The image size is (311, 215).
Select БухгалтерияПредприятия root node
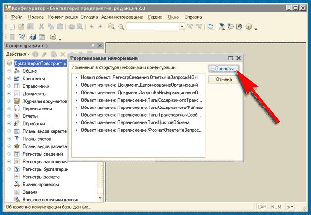point(40,64)
